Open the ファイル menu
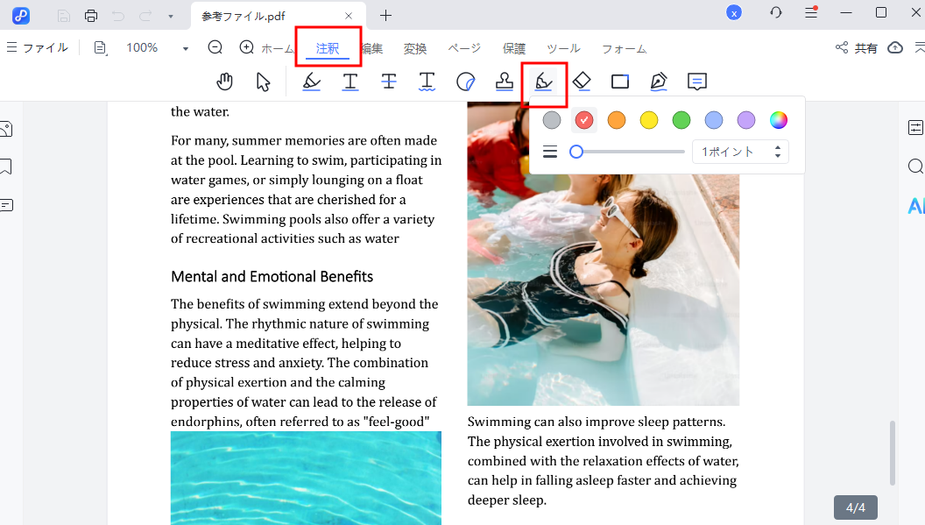This screenshot has height=525, width=925. (38, 48)
